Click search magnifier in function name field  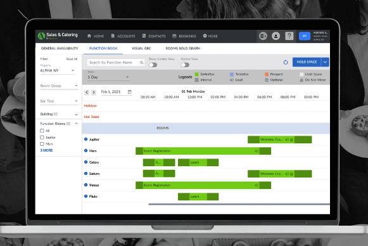tap(141, 62)
